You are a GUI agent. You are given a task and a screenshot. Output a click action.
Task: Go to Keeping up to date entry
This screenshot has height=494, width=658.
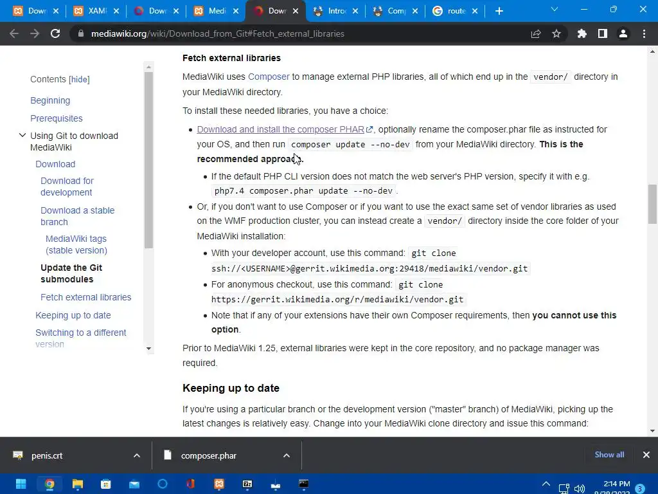click(x=73, y=315)
